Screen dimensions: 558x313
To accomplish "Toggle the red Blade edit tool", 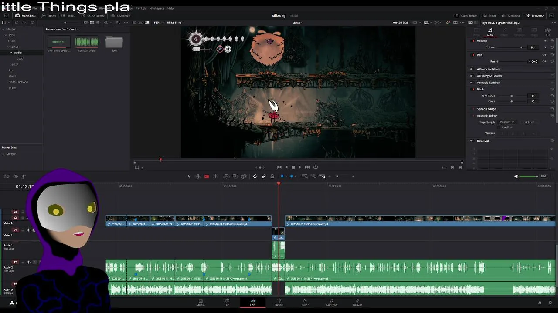I will pyautogui.click(x=207, y=176).
